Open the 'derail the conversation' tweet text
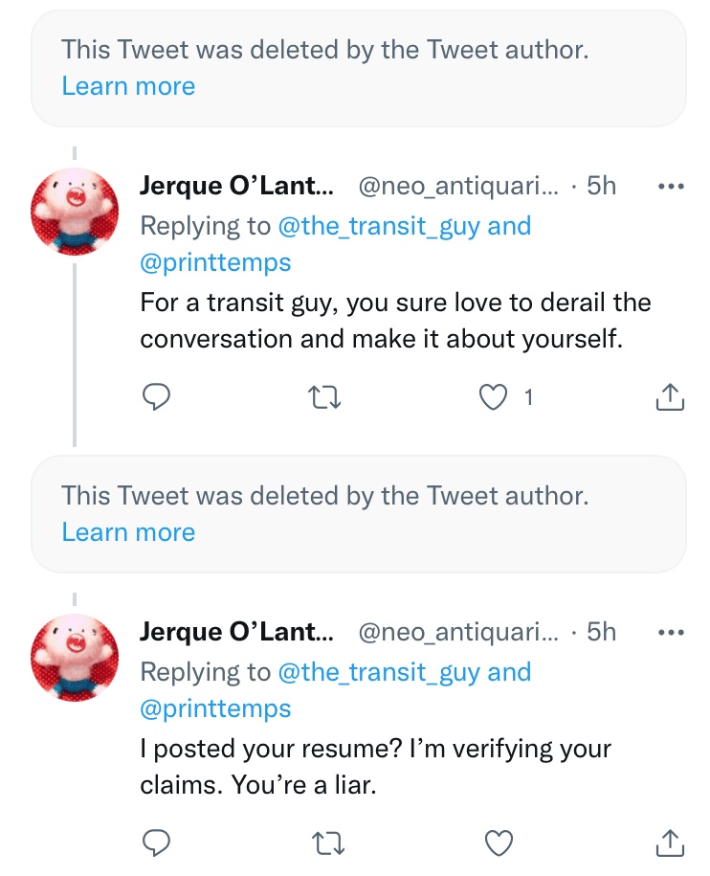 394,321
